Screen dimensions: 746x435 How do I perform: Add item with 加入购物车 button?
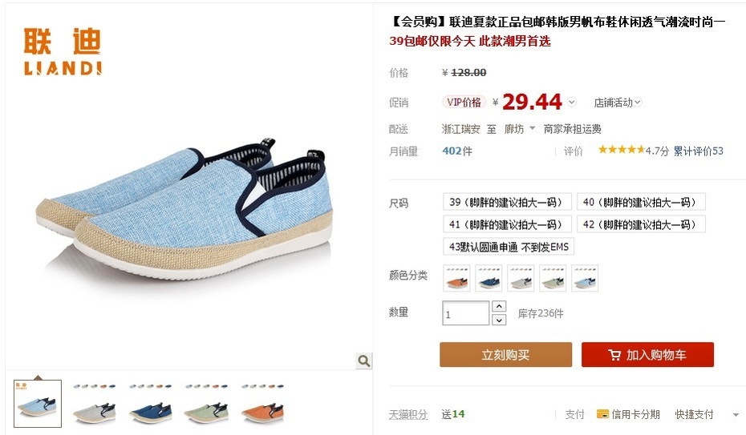coord(647,355)
